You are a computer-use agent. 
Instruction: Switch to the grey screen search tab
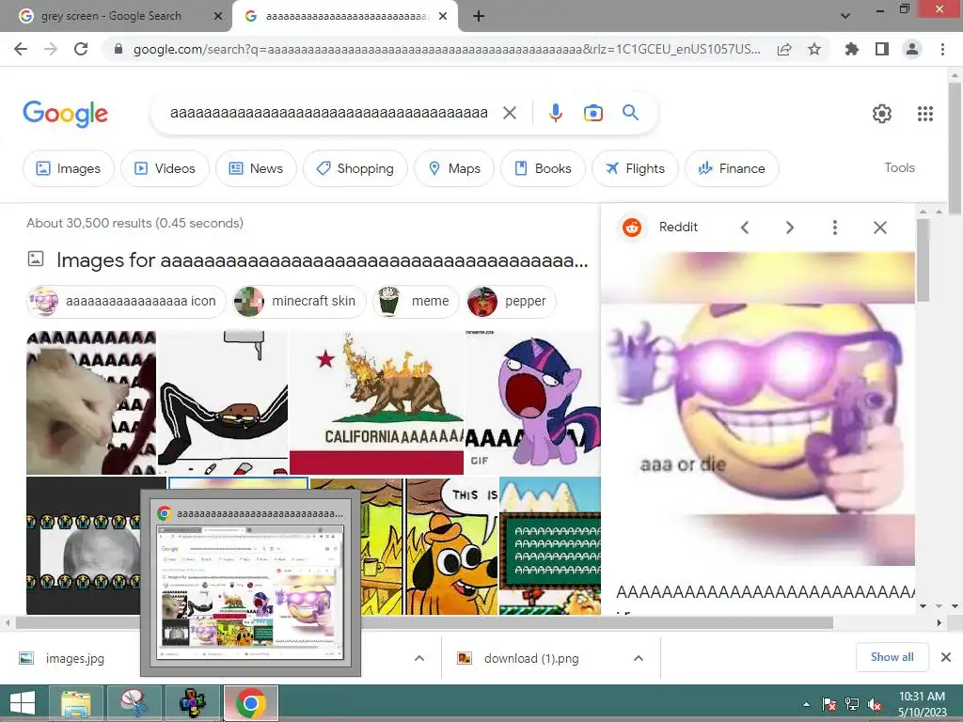click(x=117, y=16)
